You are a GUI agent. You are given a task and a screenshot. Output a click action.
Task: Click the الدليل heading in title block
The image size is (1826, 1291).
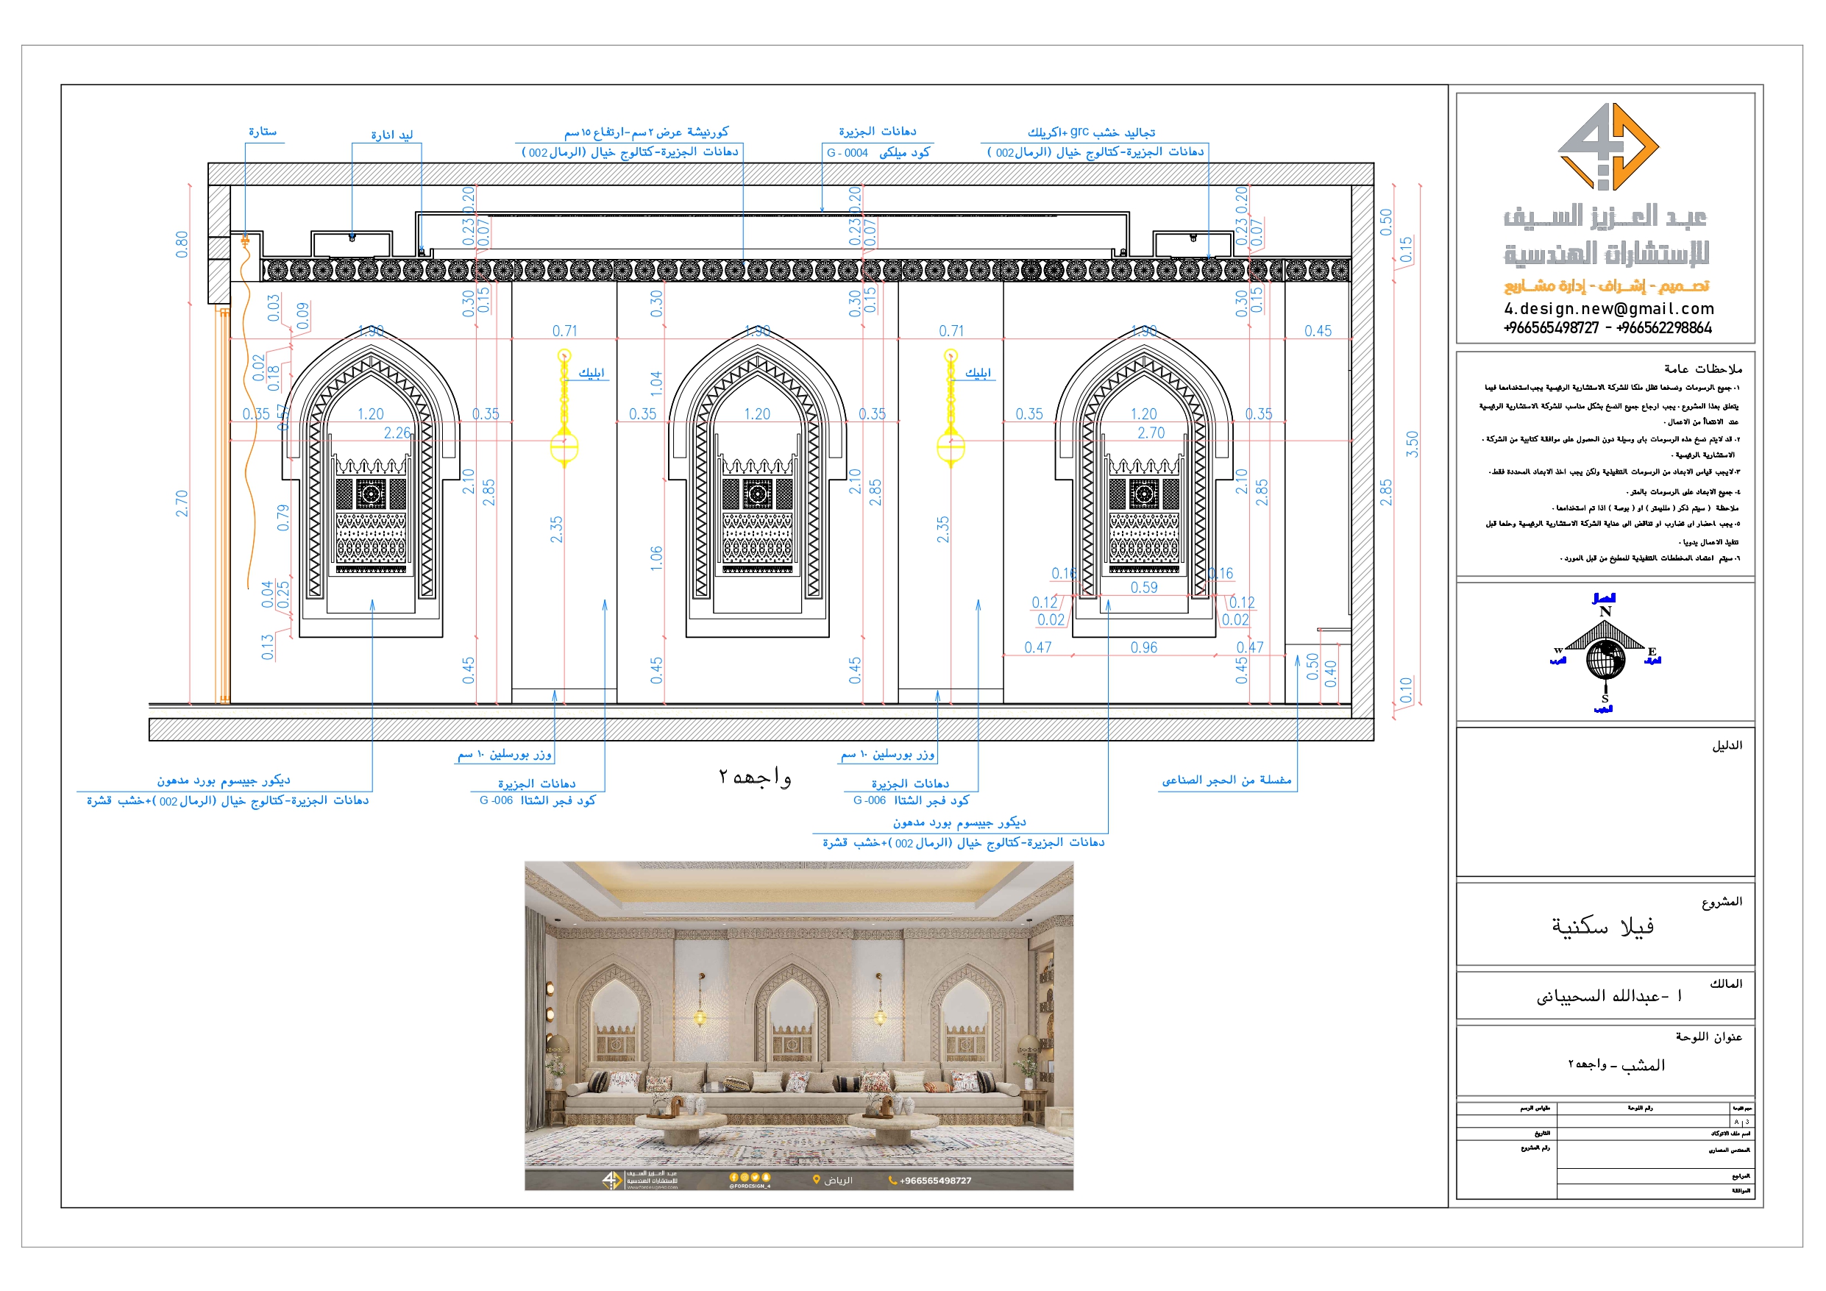1727,745
